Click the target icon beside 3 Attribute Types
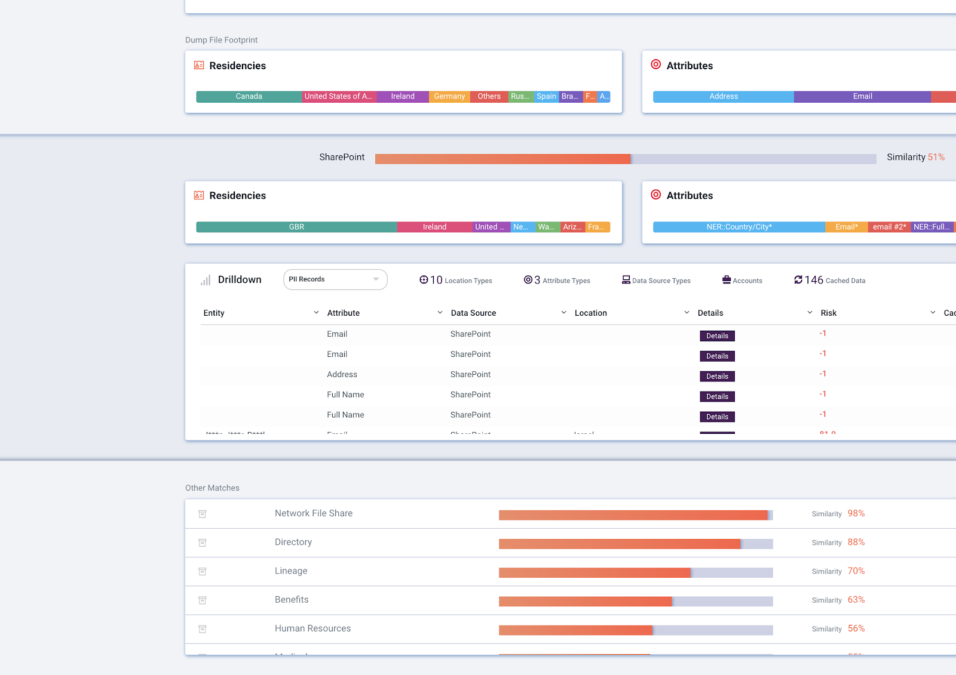The image size is (956, 675). click(528, 279)
